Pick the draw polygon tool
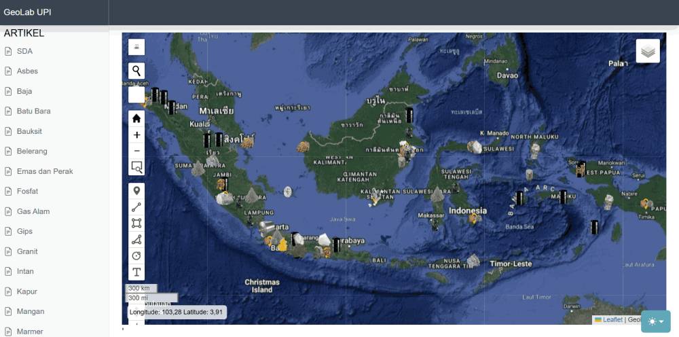Image resolution: width=679 pixels, height=337 pixels. tap(136, 240)
